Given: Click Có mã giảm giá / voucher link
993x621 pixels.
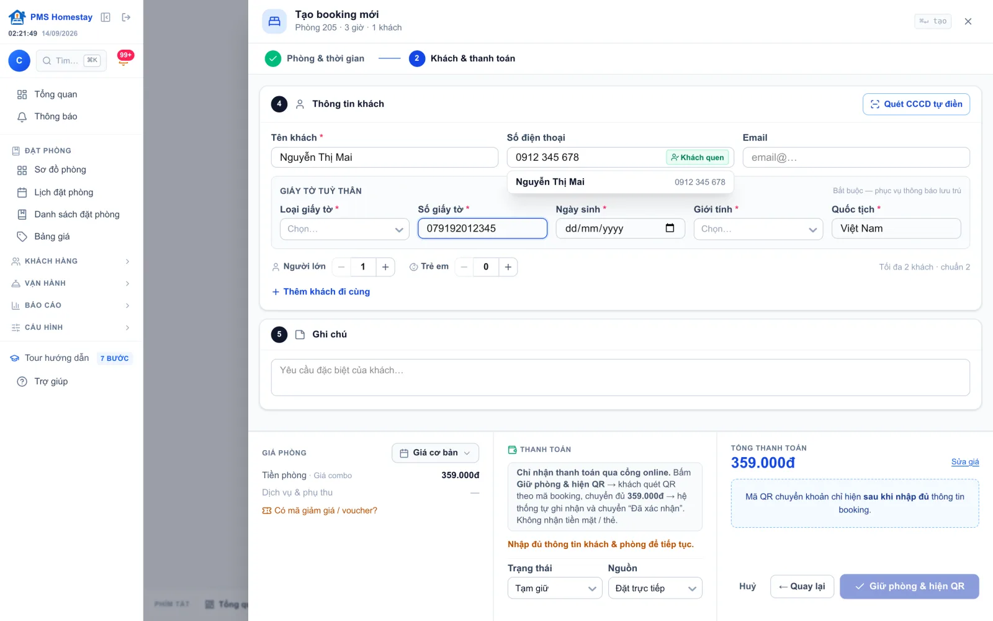Looking at the screenshot, I should pyautogui.click(x=320, y=510).
